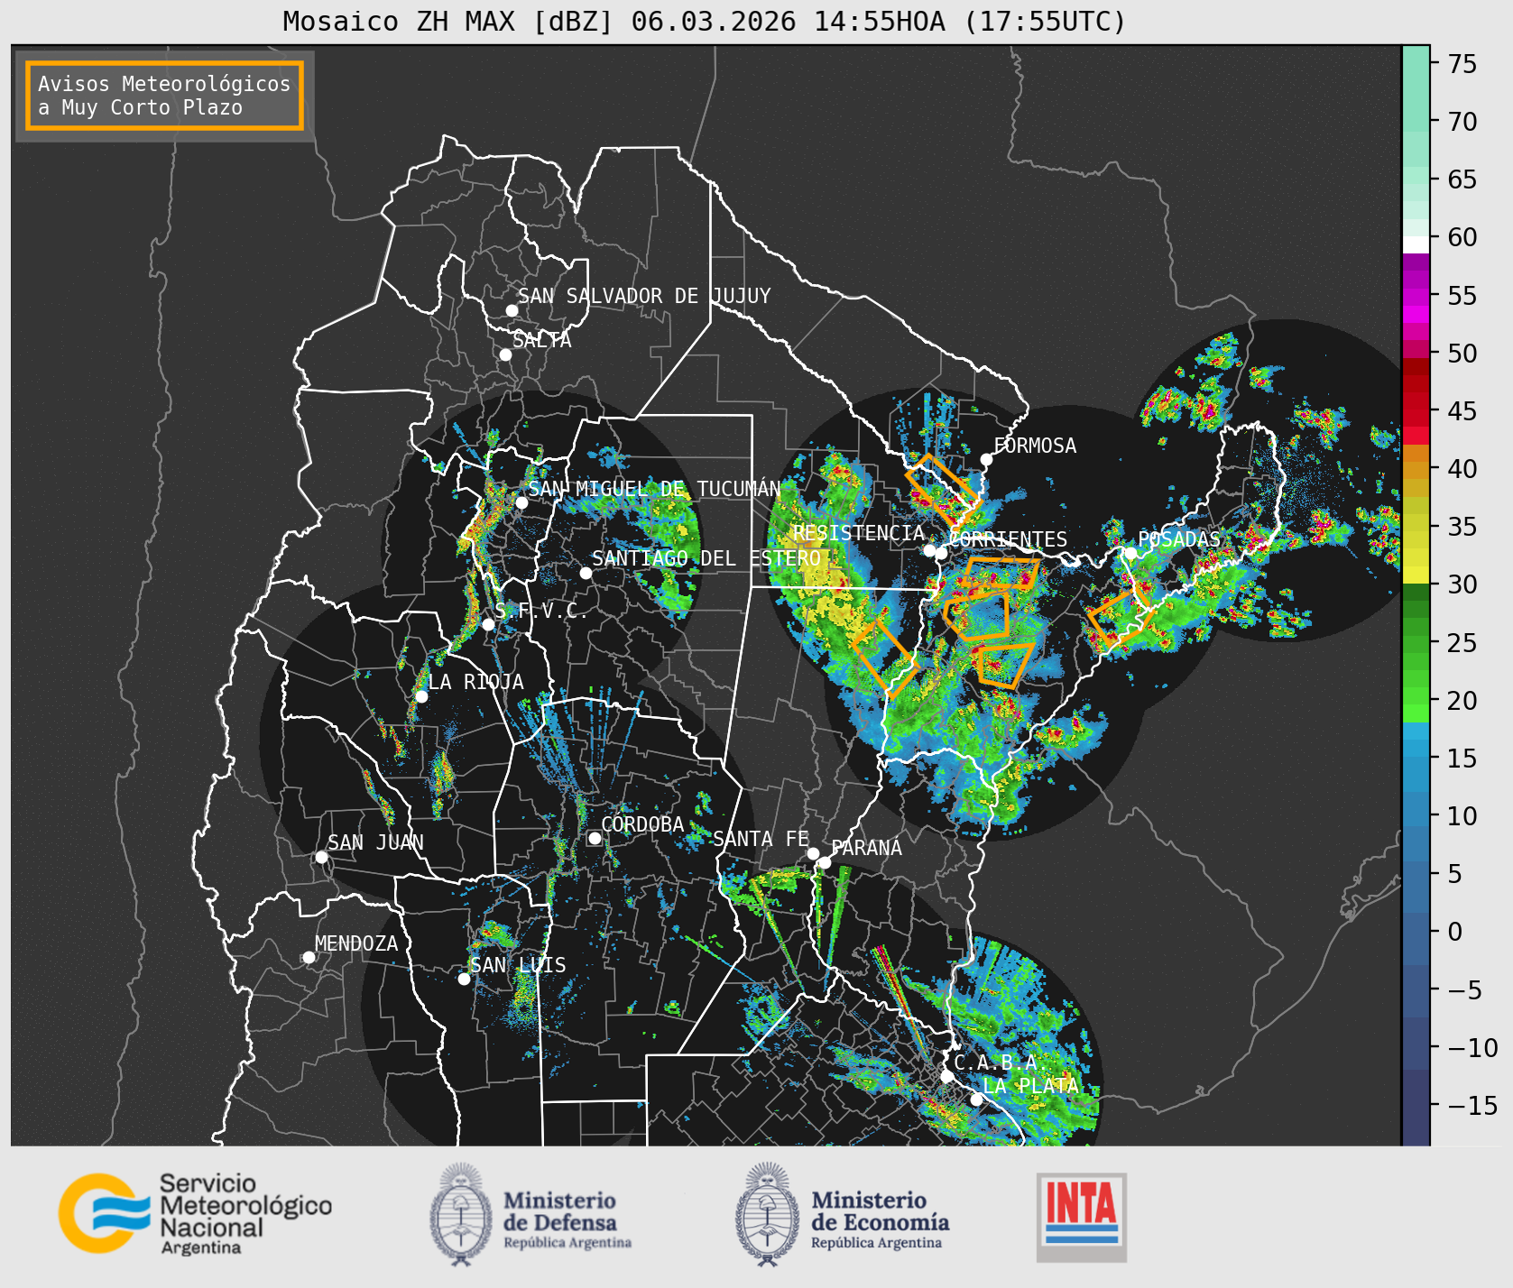This screenshot has height=1288, width=1513.
Task: Click the white 60 dBZ band on colorbar
Action: [1416, 244]
